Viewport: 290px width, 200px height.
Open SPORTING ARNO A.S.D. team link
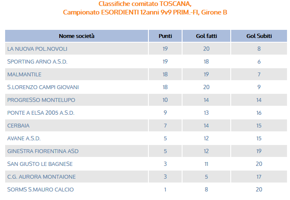(x=37, y=61)
